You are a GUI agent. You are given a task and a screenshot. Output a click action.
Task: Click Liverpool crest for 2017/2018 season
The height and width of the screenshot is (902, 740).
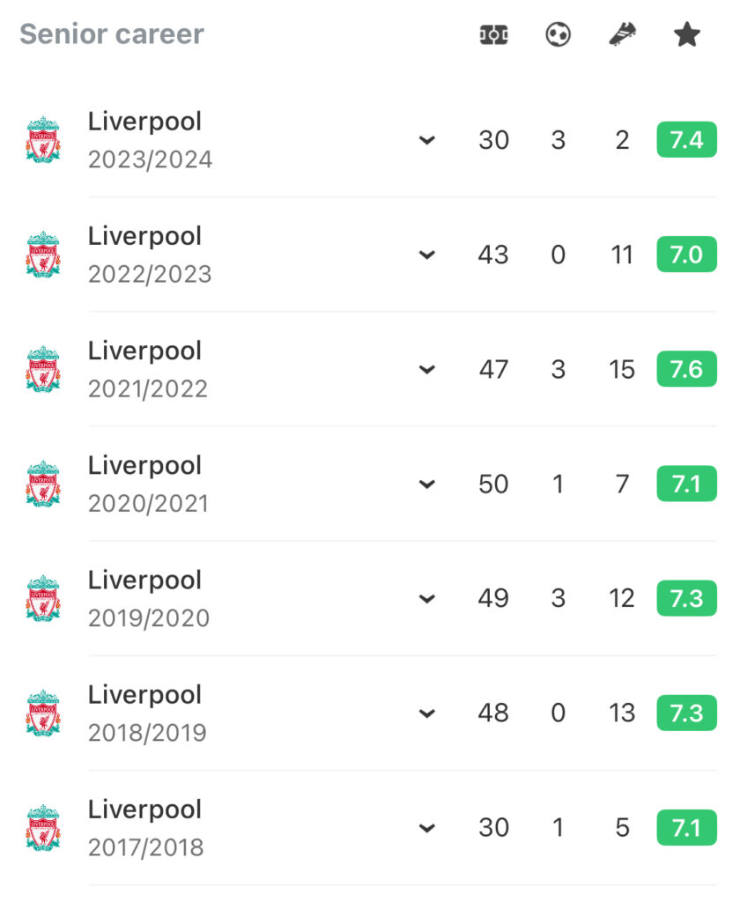(x=43, y=828)
